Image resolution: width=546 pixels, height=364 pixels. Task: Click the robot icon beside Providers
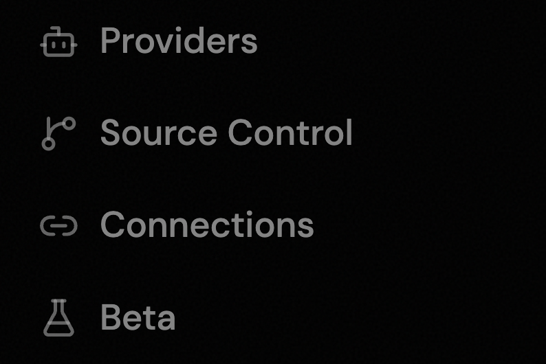[58, 42]
